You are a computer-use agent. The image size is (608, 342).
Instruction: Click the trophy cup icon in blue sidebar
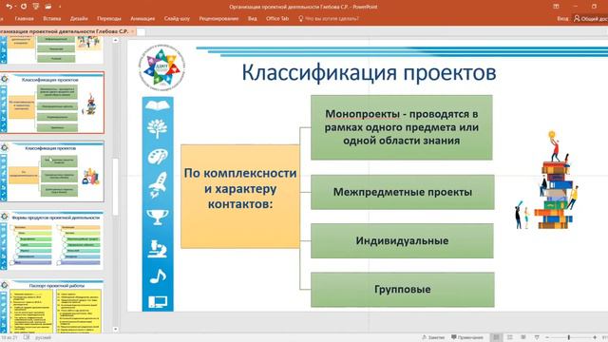coord(158,218)
